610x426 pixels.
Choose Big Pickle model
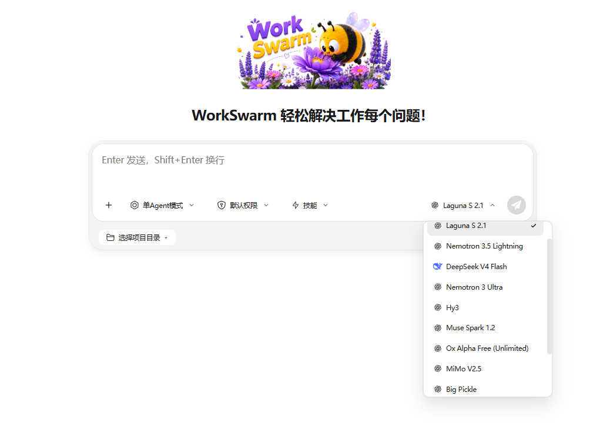click(x=485, y=389)
